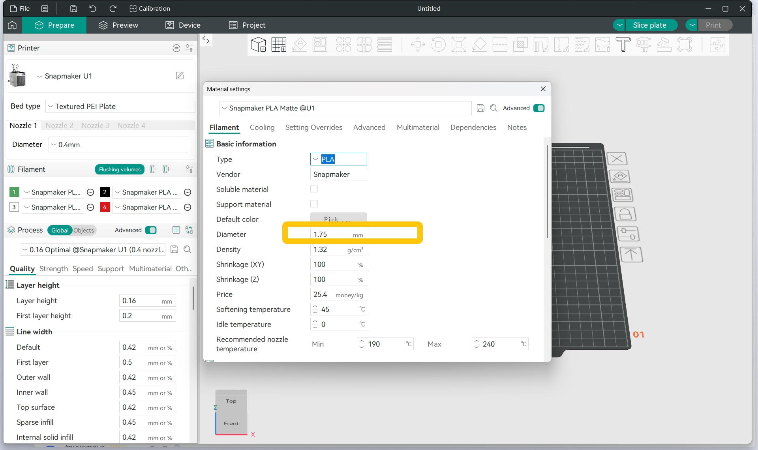Open Snapmaker PLA Matte @U1 preset dropdown
The height and width of the screenshot is (450, 758).
[345, 108]
